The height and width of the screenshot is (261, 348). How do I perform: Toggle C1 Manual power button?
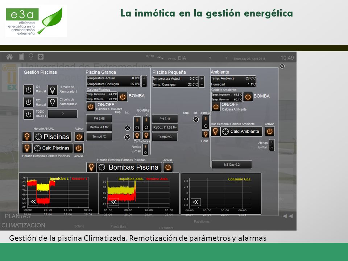tap(28, 90)
